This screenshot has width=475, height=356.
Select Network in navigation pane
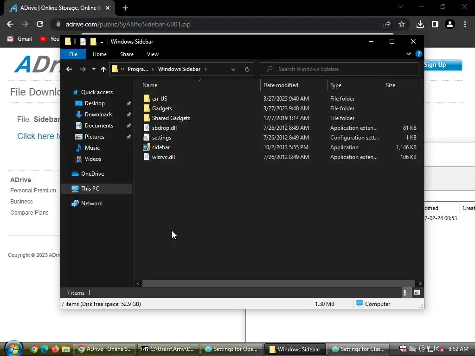91,203
